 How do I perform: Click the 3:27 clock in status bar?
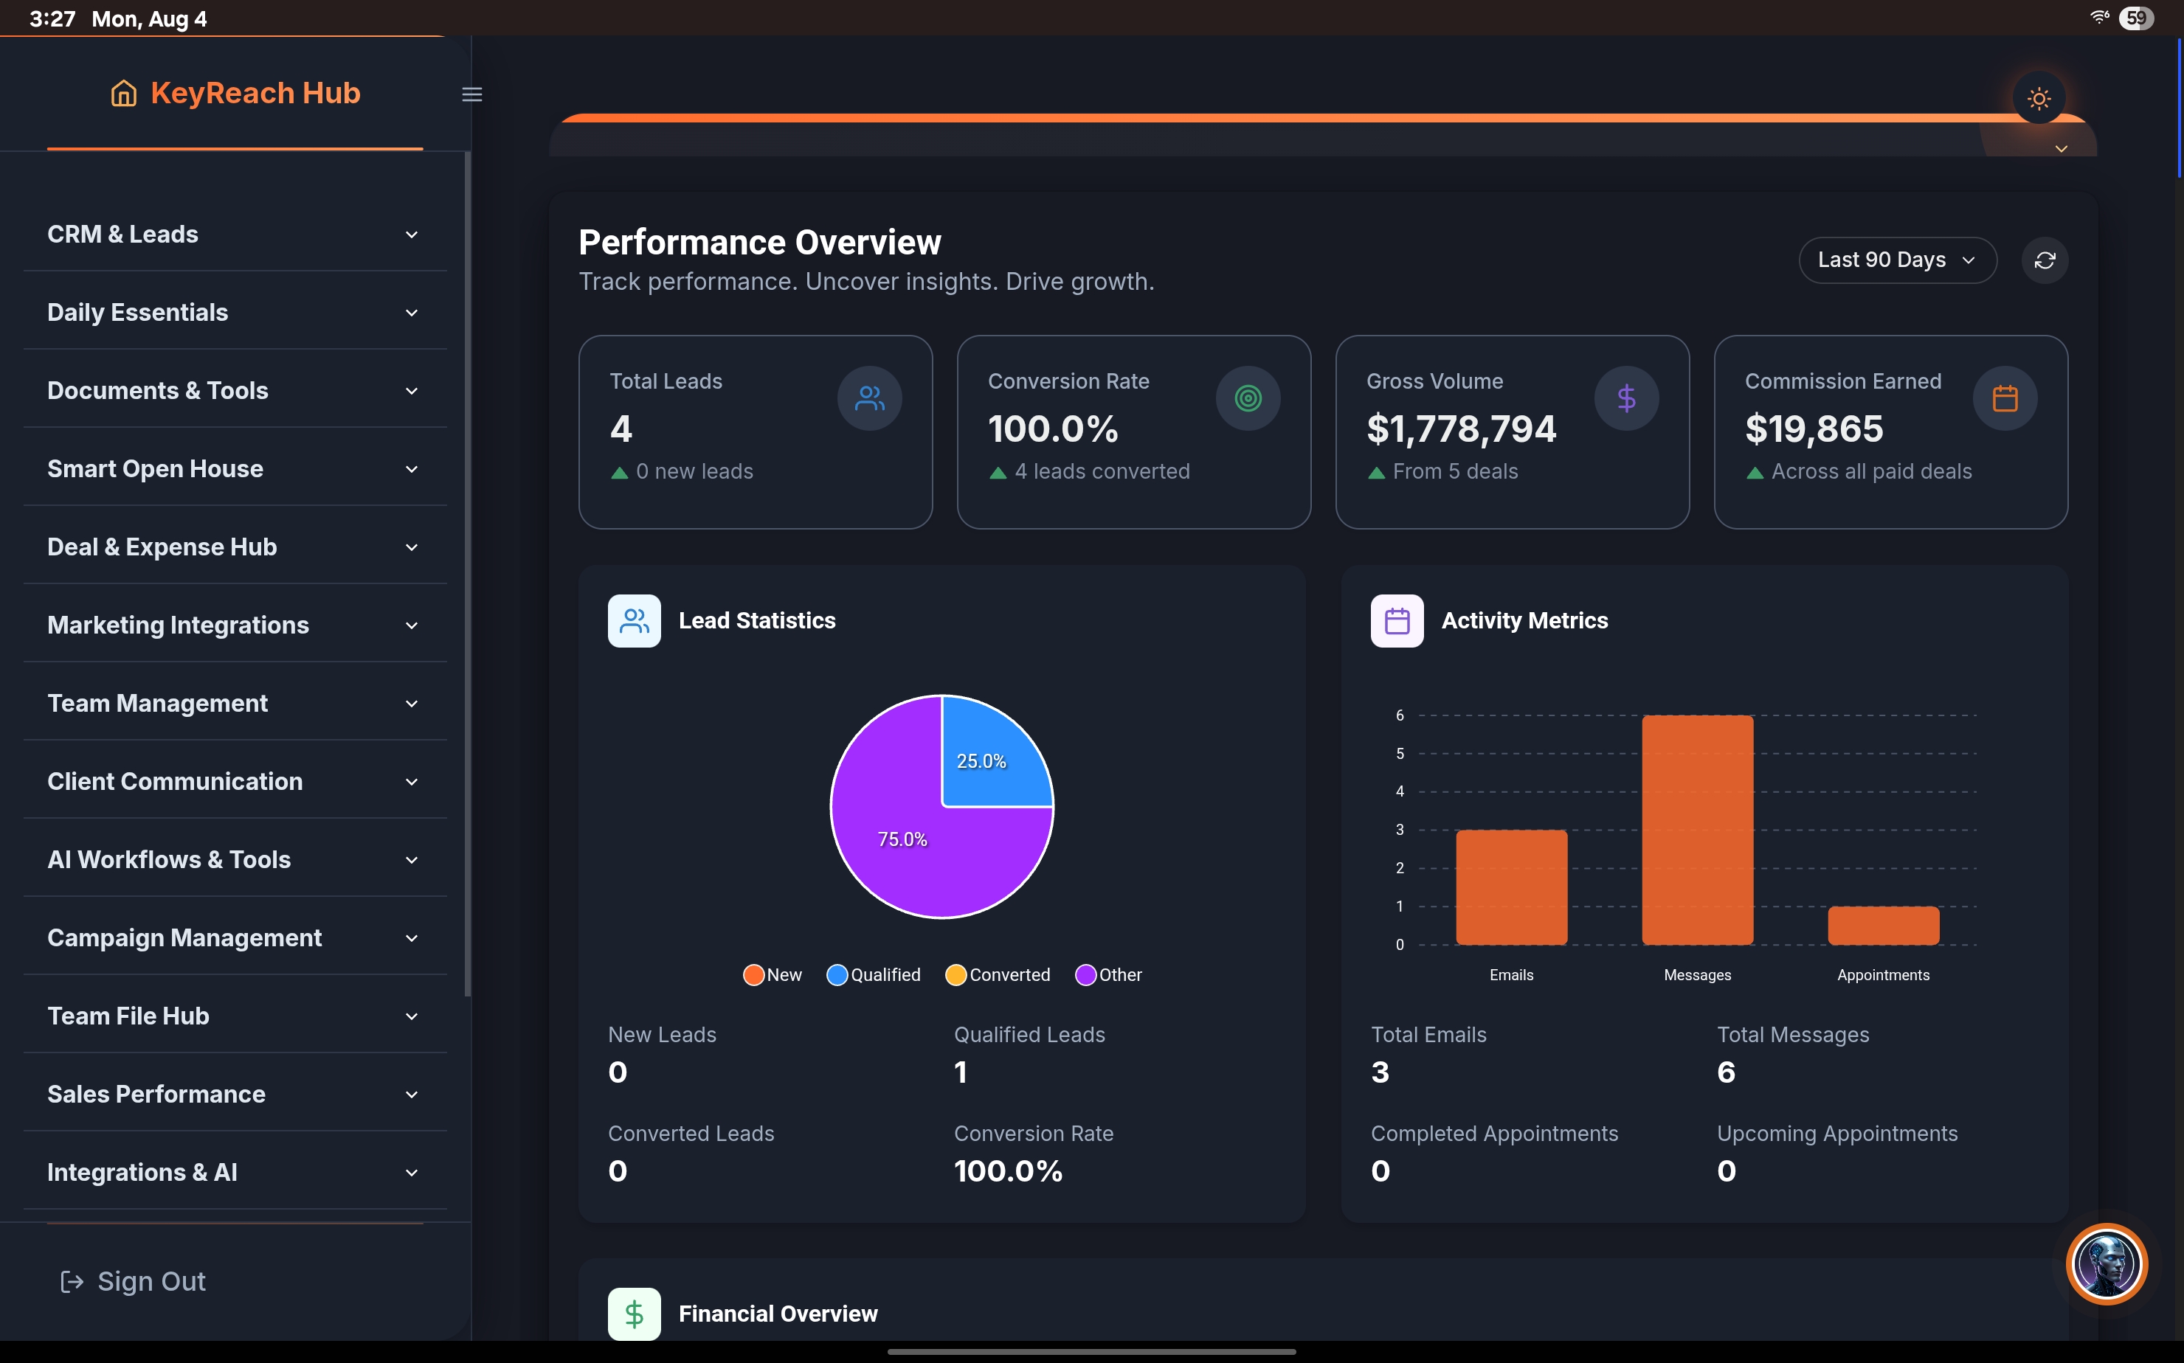52,19
